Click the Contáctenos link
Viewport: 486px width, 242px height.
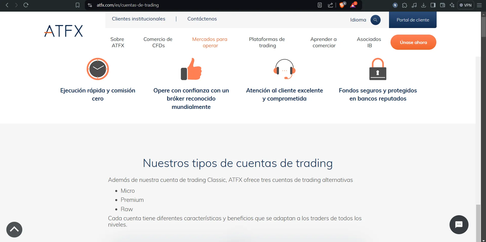coord(202,19)
